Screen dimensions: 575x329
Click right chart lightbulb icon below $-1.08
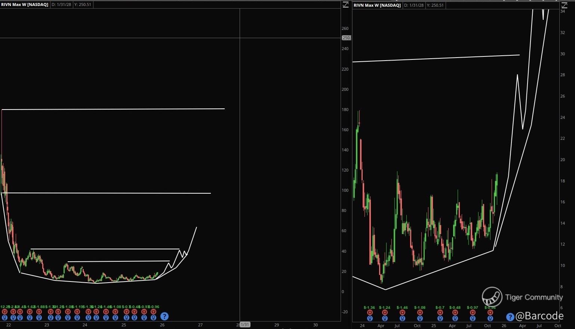click(420, 319)
